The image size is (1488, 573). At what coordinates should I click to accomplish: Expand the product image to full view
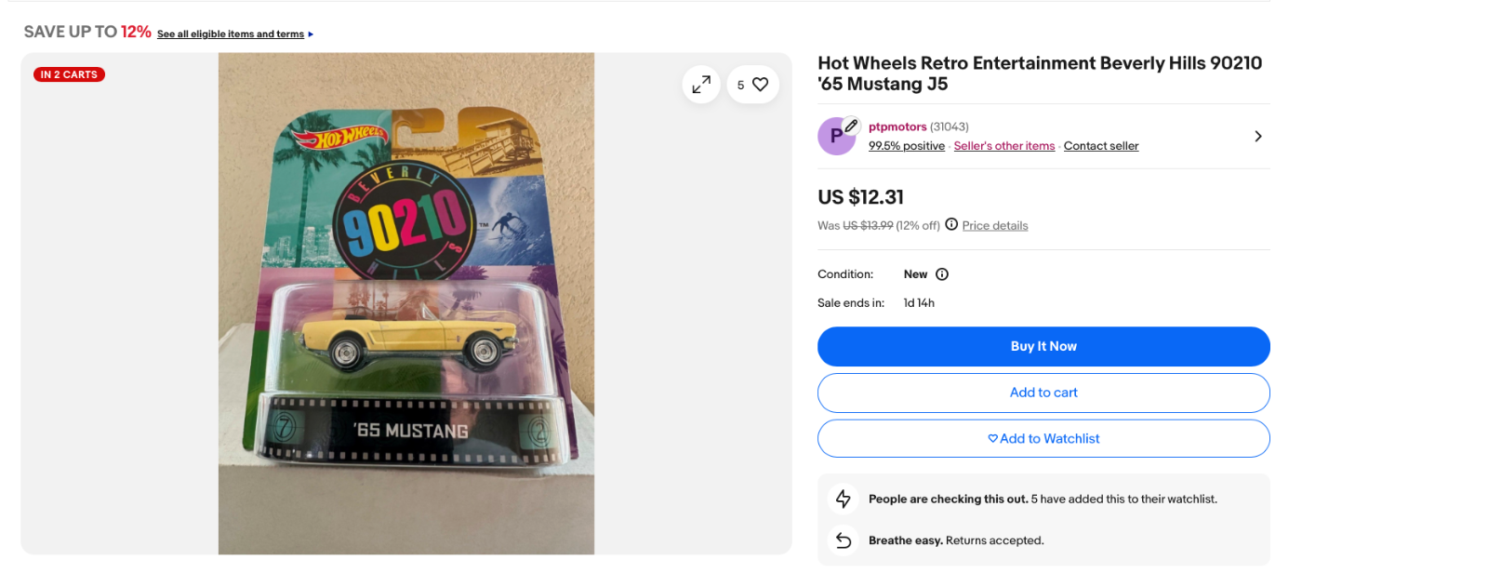(701, 85)
